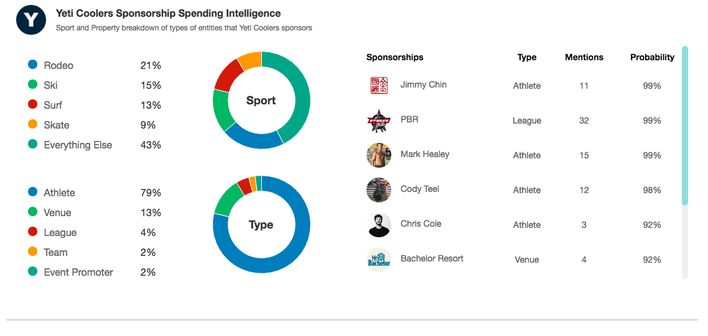This screenshot has width=708, height=336.
Task: Click the blue Athlete legend dot
Action: (32, 192)
